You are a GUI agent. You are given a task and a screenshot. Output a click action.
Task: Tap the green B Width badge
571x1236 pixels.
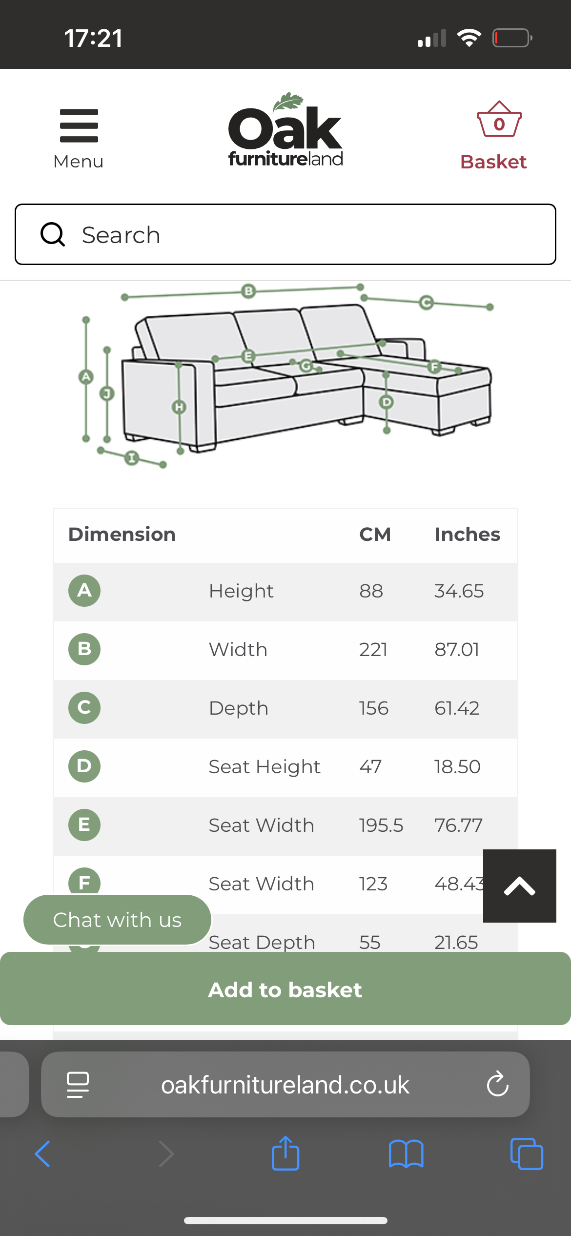click(x=84, y=649)
